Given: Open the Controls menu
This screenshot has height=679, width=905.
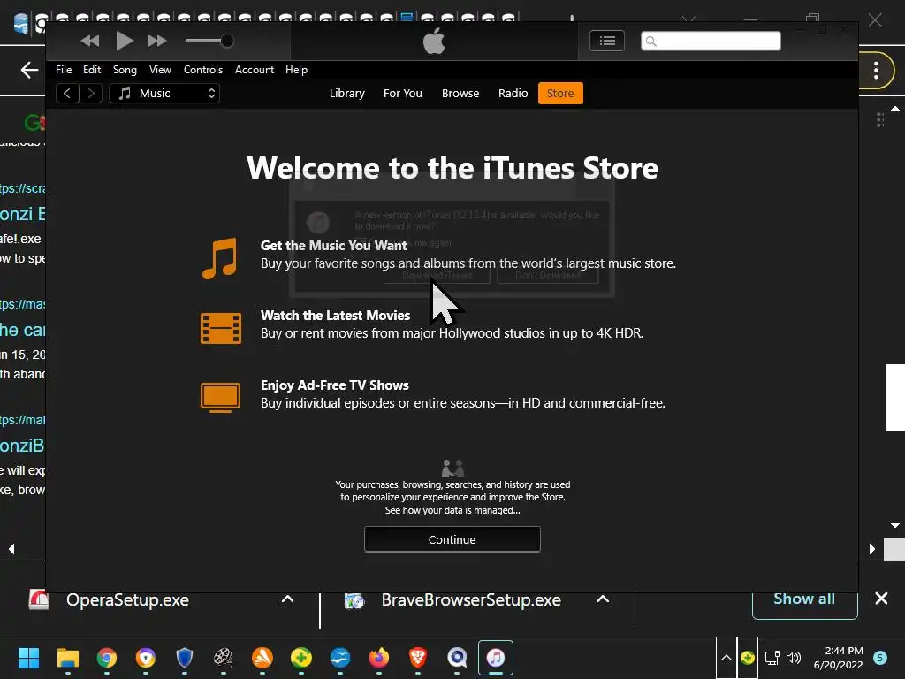Looking at the screenshot, I should pos(203,70).
